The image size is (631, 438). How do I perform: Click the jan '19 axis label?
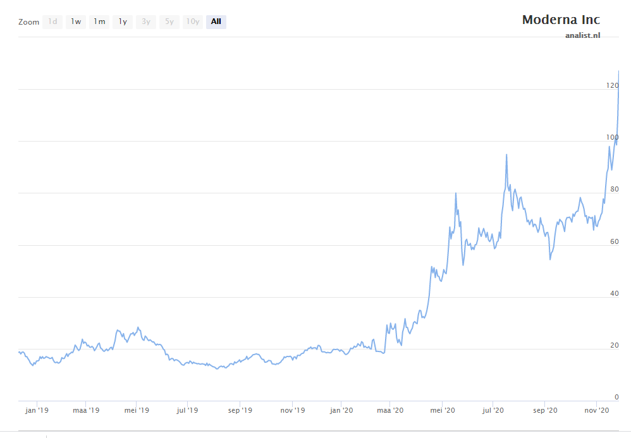tap(37, 410)
